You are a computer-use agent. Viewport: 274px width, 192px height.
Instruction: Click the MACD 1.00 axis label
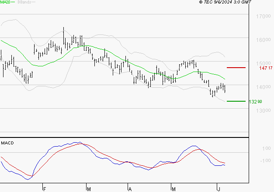click(267, 148)
